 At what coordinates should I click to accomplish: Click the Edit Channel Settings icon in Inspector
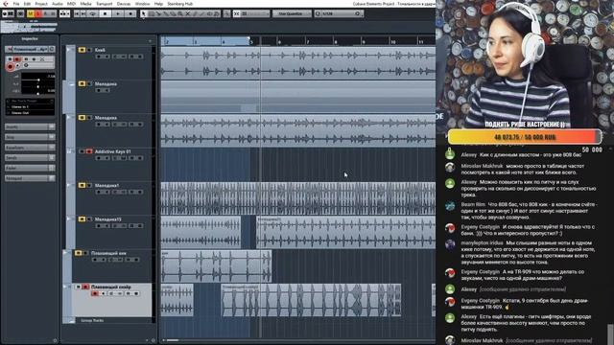pos(52,49)
